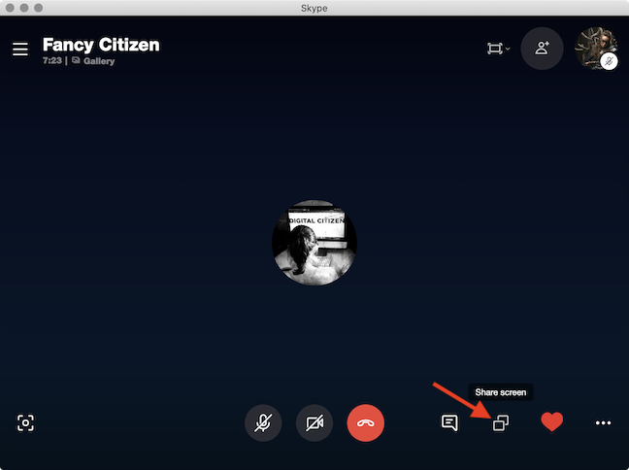
Task: Click the muted microphone badge on profile picture
Action: point(609,61)
